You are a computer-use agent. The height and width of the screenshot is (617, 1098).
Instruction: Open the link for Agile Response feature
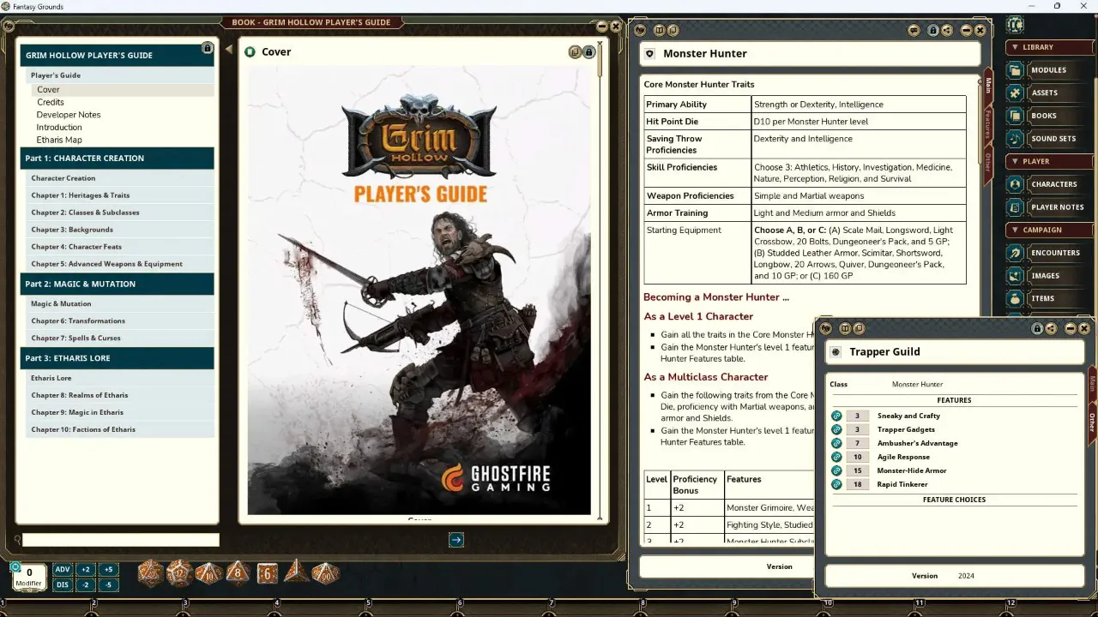point(837,457)
